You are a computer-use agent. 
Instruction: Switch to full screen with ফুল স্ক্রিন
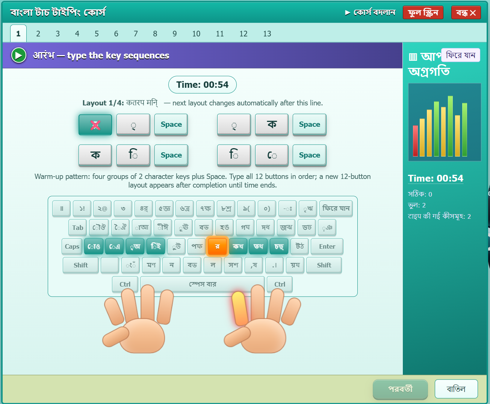(x=423, y=12)
